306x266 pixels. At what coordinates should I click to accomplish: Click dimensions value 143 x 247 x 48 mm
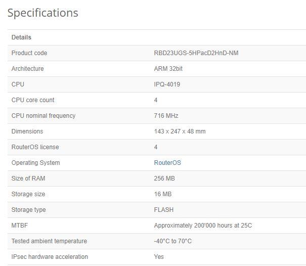(x=180, y=131)
